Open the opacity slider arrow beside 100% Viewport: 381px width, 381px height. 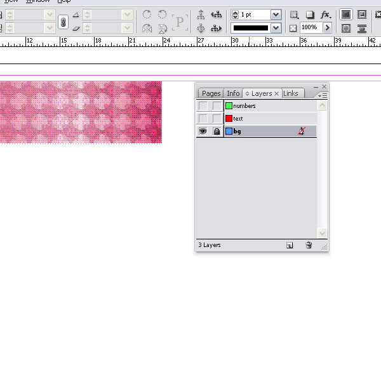(327, 28)
